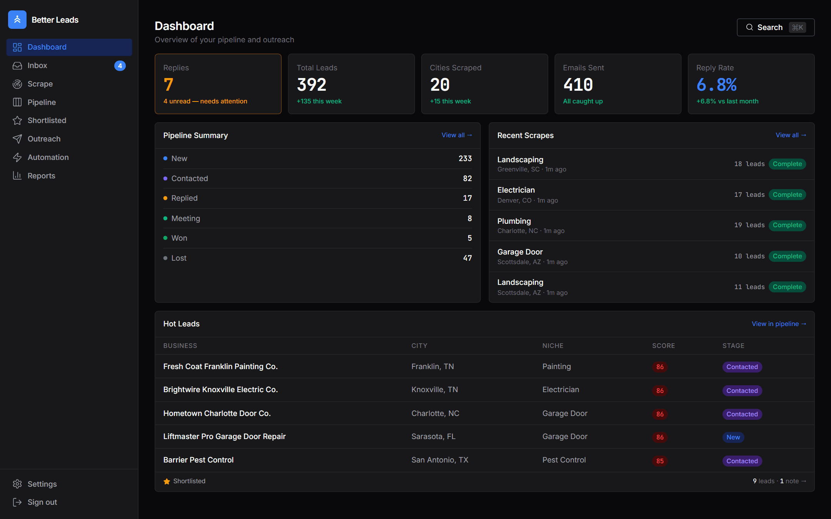
Task: Click View all in Recent Scrapes
Action: (791, 135)
